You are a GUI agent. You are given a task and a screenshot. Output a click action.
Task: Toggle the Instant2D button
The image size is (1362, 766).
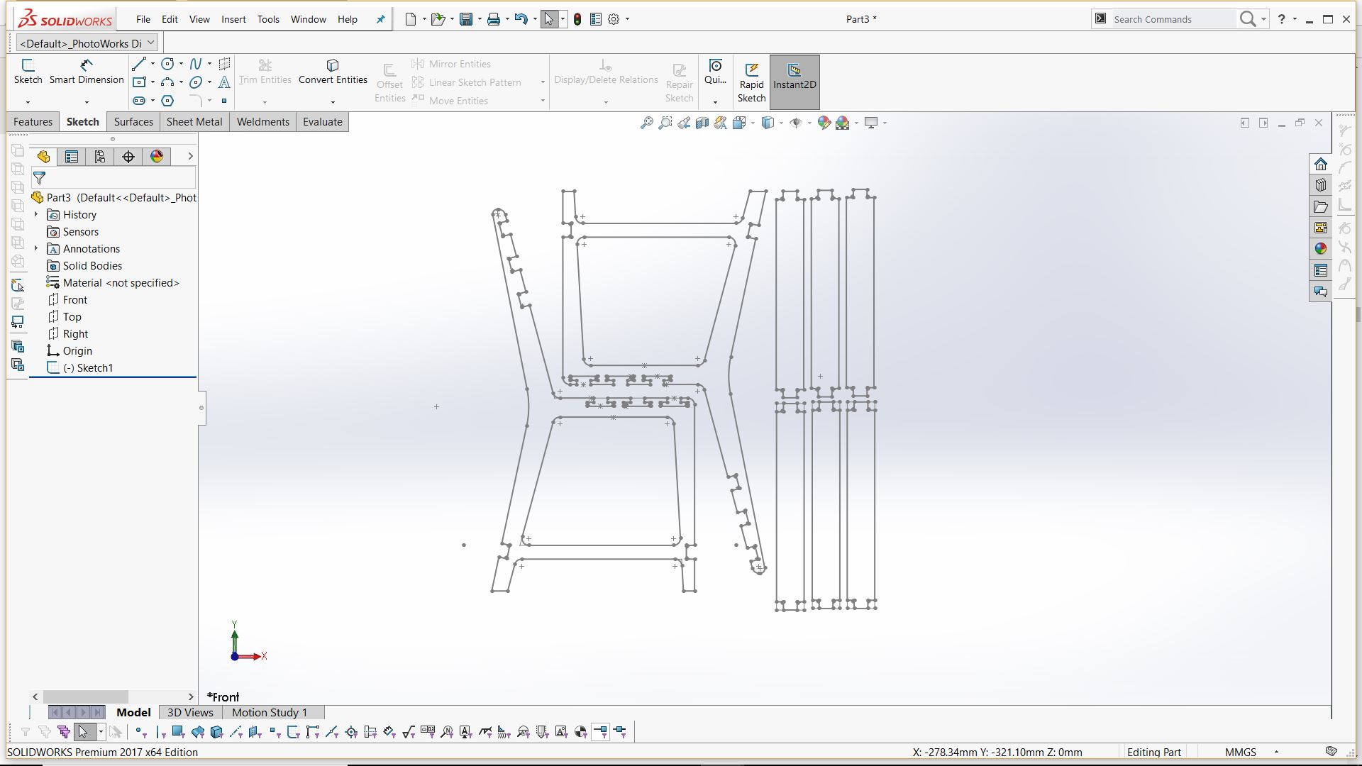pos(794,82)
